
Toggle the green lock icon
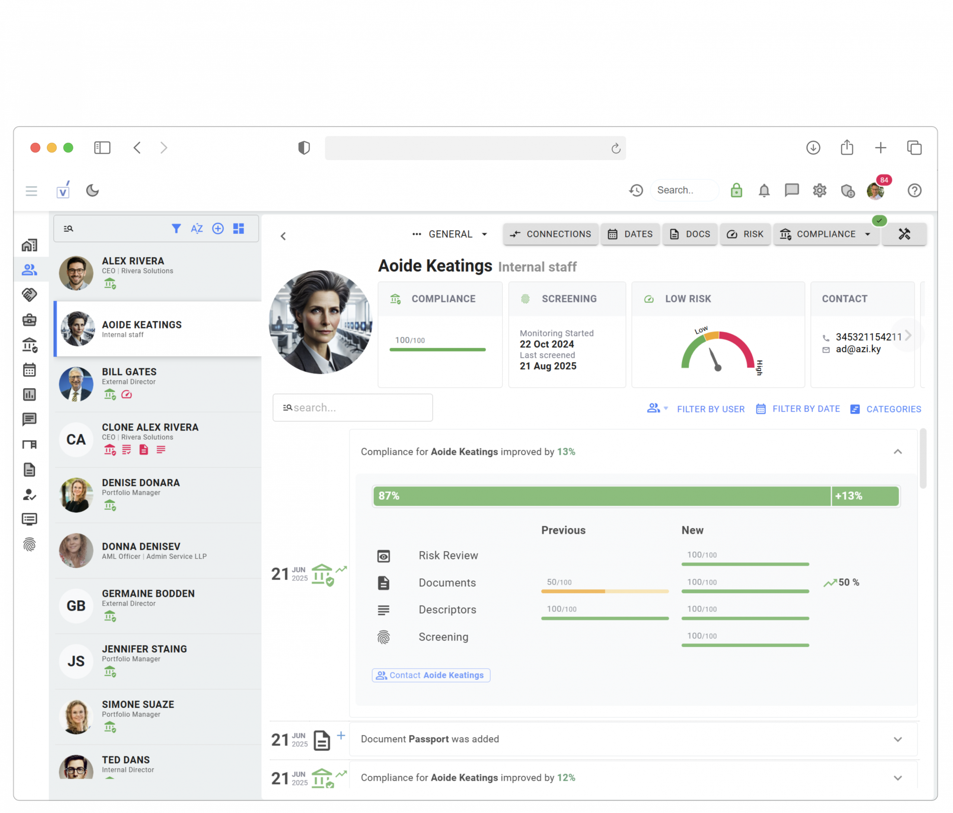[x=736, y=191]
